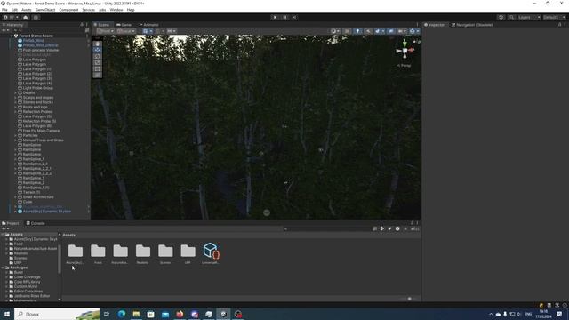The height and width of the screenshot is (320, 569).
Task: Switch to the Animator tab
Action: click(x=148, y=25)
